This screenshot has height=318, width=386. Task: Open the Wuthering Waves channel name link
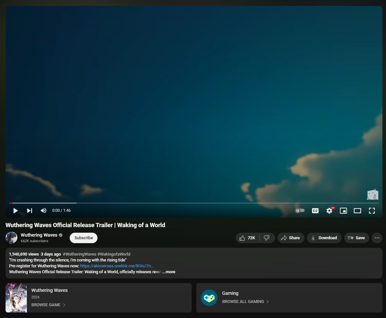[x=39, y=235]
